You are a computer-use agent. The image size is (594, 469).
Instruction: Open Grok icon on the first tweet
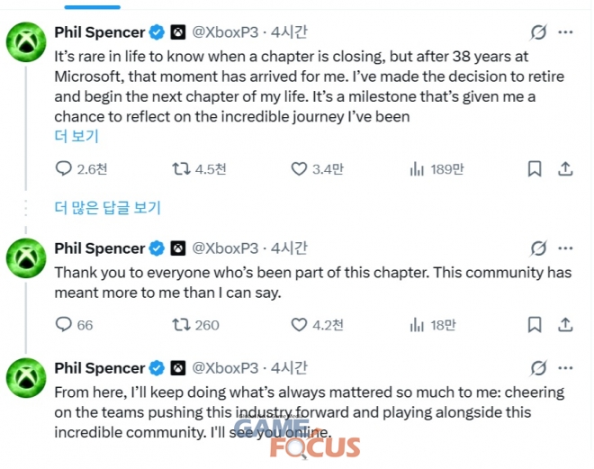(538, 32)
